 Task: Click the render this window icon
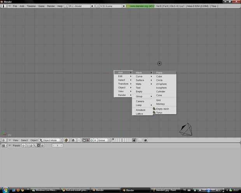[145, 140]
